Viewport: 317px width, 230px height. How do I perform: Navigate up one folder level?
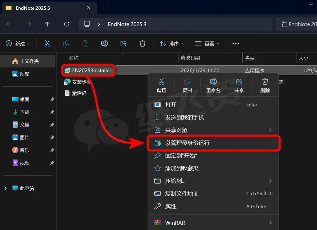point(47,24)
